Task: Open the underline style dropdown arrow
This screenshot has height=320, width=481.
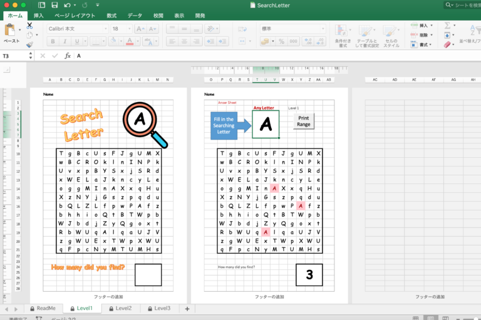Action: pyautogui.click(x=85, y=41)
